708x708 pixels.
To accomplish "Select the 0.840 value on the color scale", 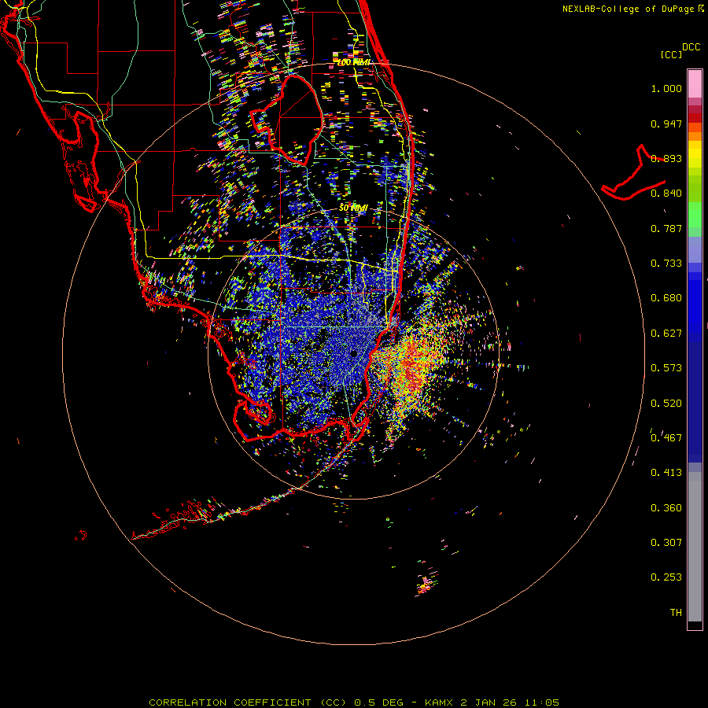I will (x=666, y=194).
